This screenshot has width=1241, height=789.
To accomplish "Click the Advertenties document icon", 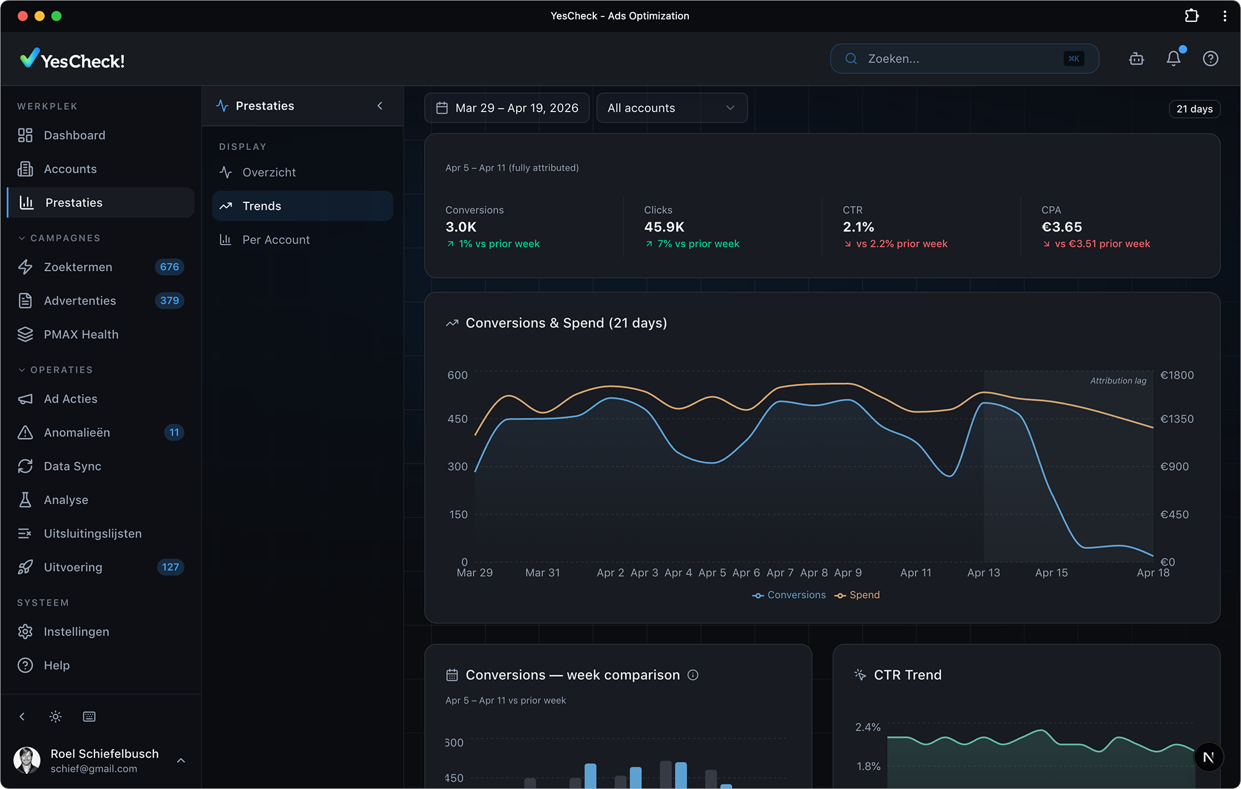I will click(25, 301).
